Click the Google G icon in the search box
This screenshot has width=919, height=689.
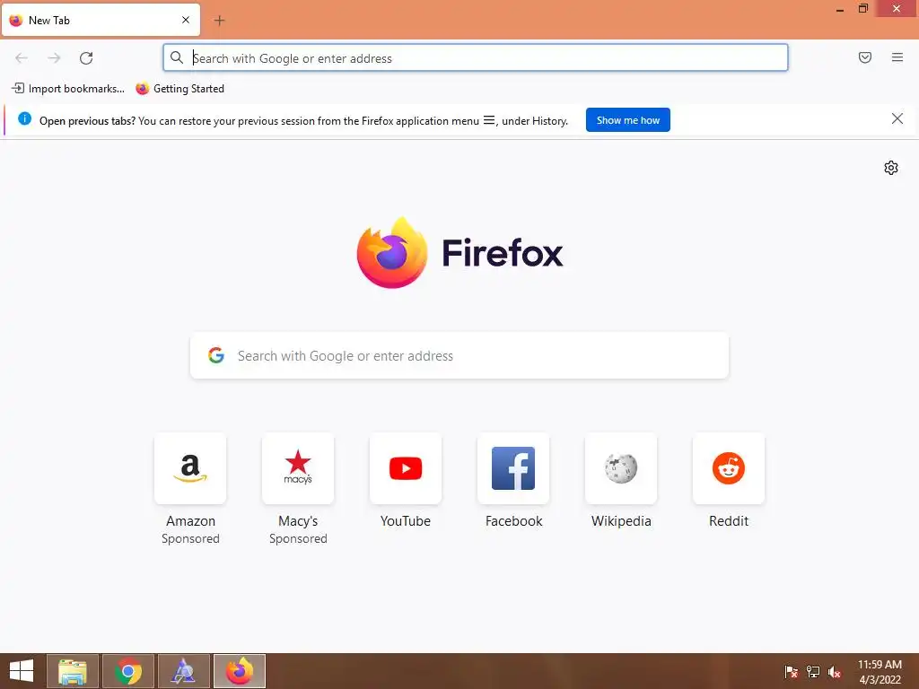pos(216,355)
